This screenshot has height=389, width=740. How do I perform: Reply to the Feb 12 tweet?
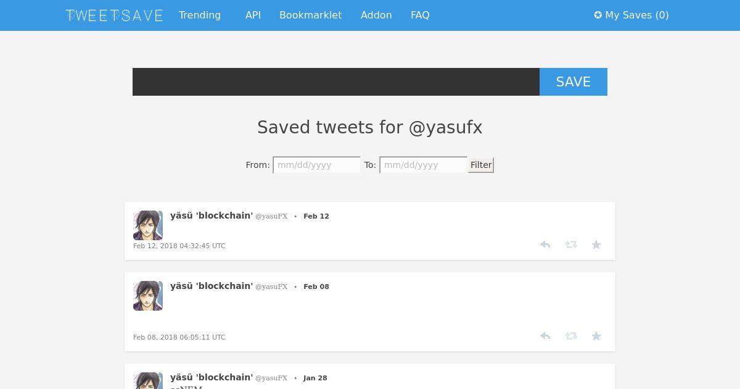[545, 245]
